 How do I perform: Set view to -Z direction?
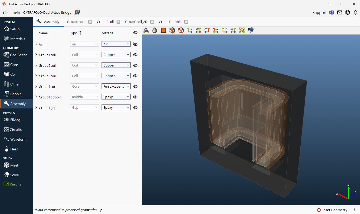224,30
